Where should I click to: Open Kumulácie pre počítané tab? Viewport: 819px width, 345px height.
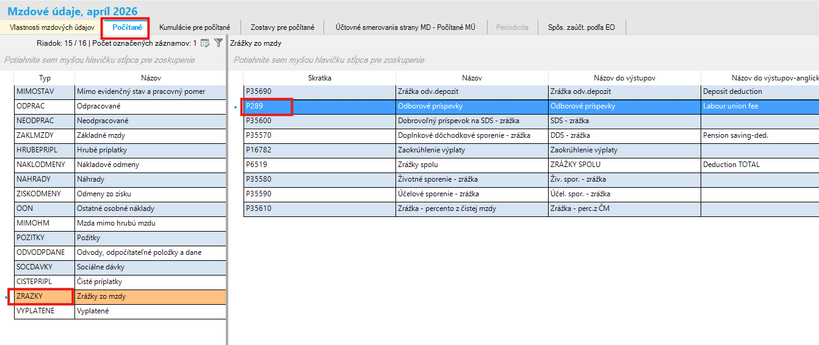point(195,27)
